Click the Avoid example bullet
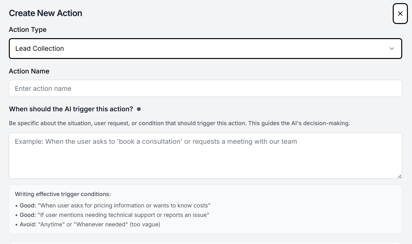The width and height of the screenshot is (412, 244). [89, 224]
